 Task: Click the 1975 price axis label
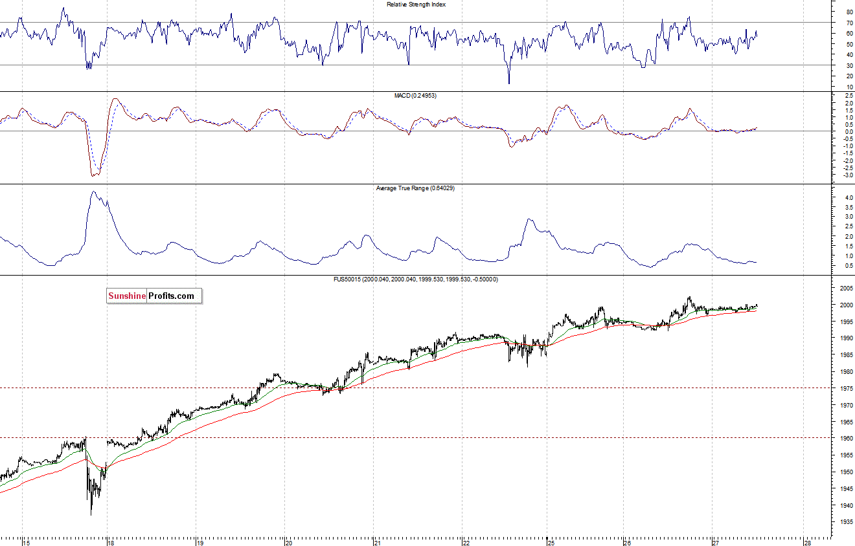point(847,388)
